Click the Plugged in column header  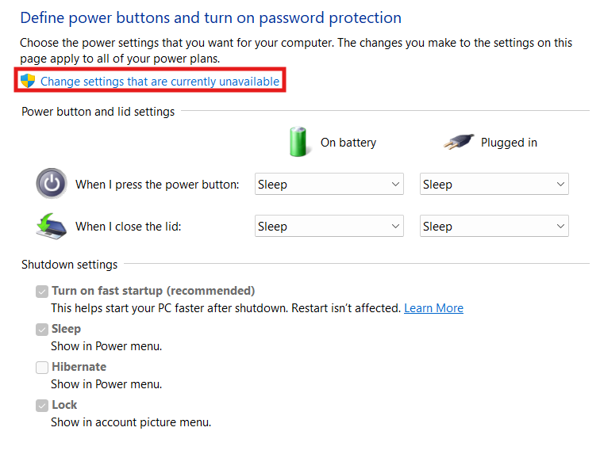pos(509,143)
